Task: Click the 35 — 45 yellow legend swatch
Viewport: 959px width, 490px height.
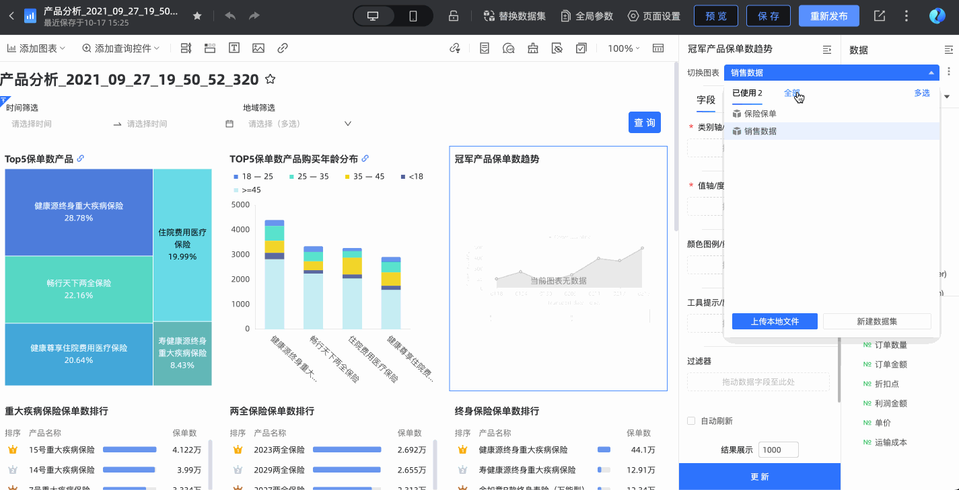Action: click(x=348, y=177)
